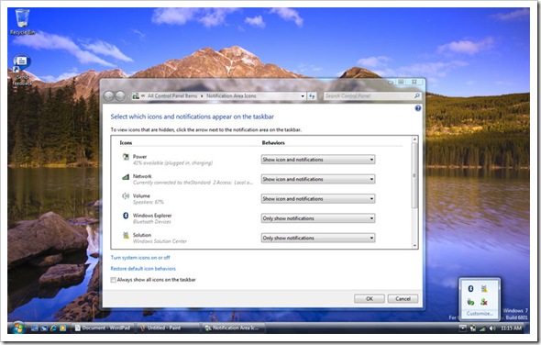Launch Media Player from quick launch
Viewport: 541px width, 345px height.
[62, 328]
